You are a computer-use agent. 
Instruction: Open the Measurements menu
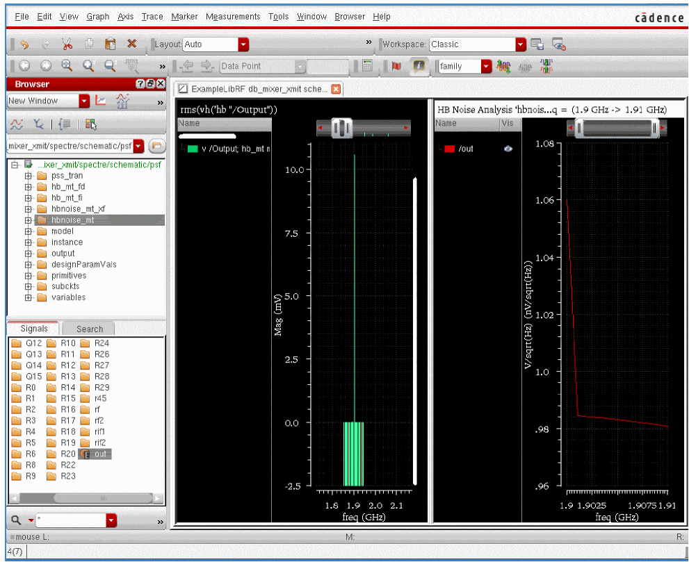(232, 17)
